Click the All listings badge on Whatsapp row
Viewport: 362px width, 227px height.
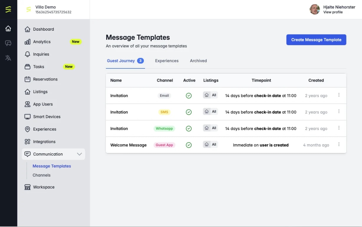click(210, 128)
